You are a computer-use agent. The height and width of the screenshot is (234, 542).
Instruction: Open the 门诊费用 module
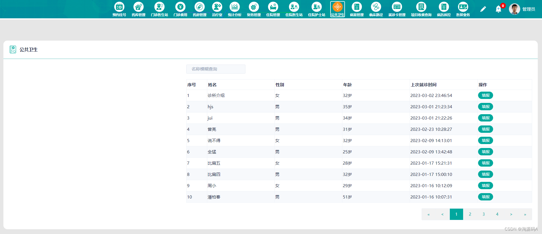pos(180,9)
